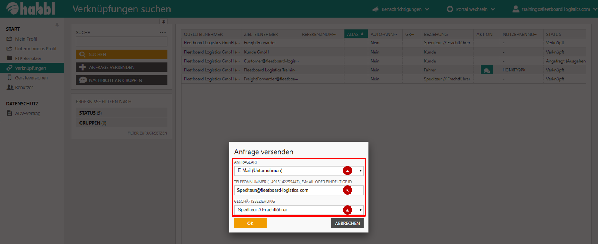Open Geräteversionen page
Viewport: 598px width, 244px height.
pyautogui.click(x=31, y=78)
